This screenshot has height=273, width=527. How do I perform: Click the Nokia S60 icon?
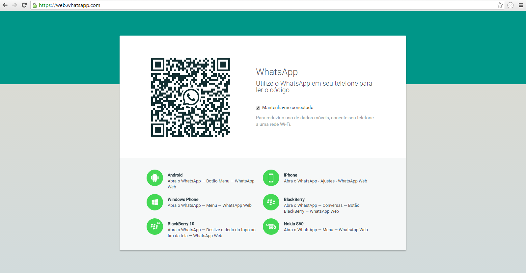coord(271,227)
